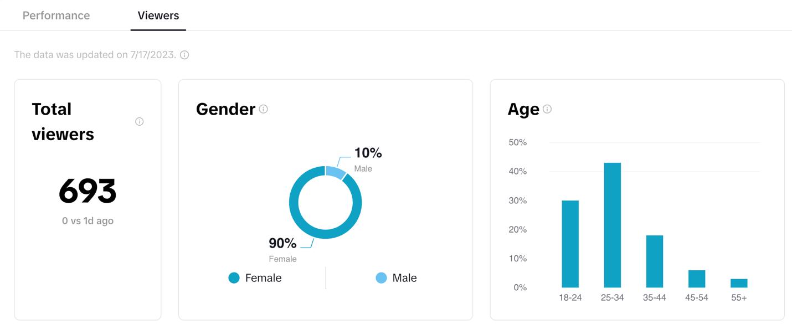Click the Male legend color dot
The image size is (792, 324).
coord(381,278)
